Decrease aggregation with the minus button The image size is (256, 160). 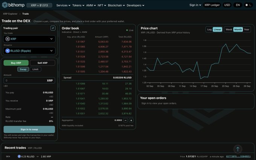point(125,120)
